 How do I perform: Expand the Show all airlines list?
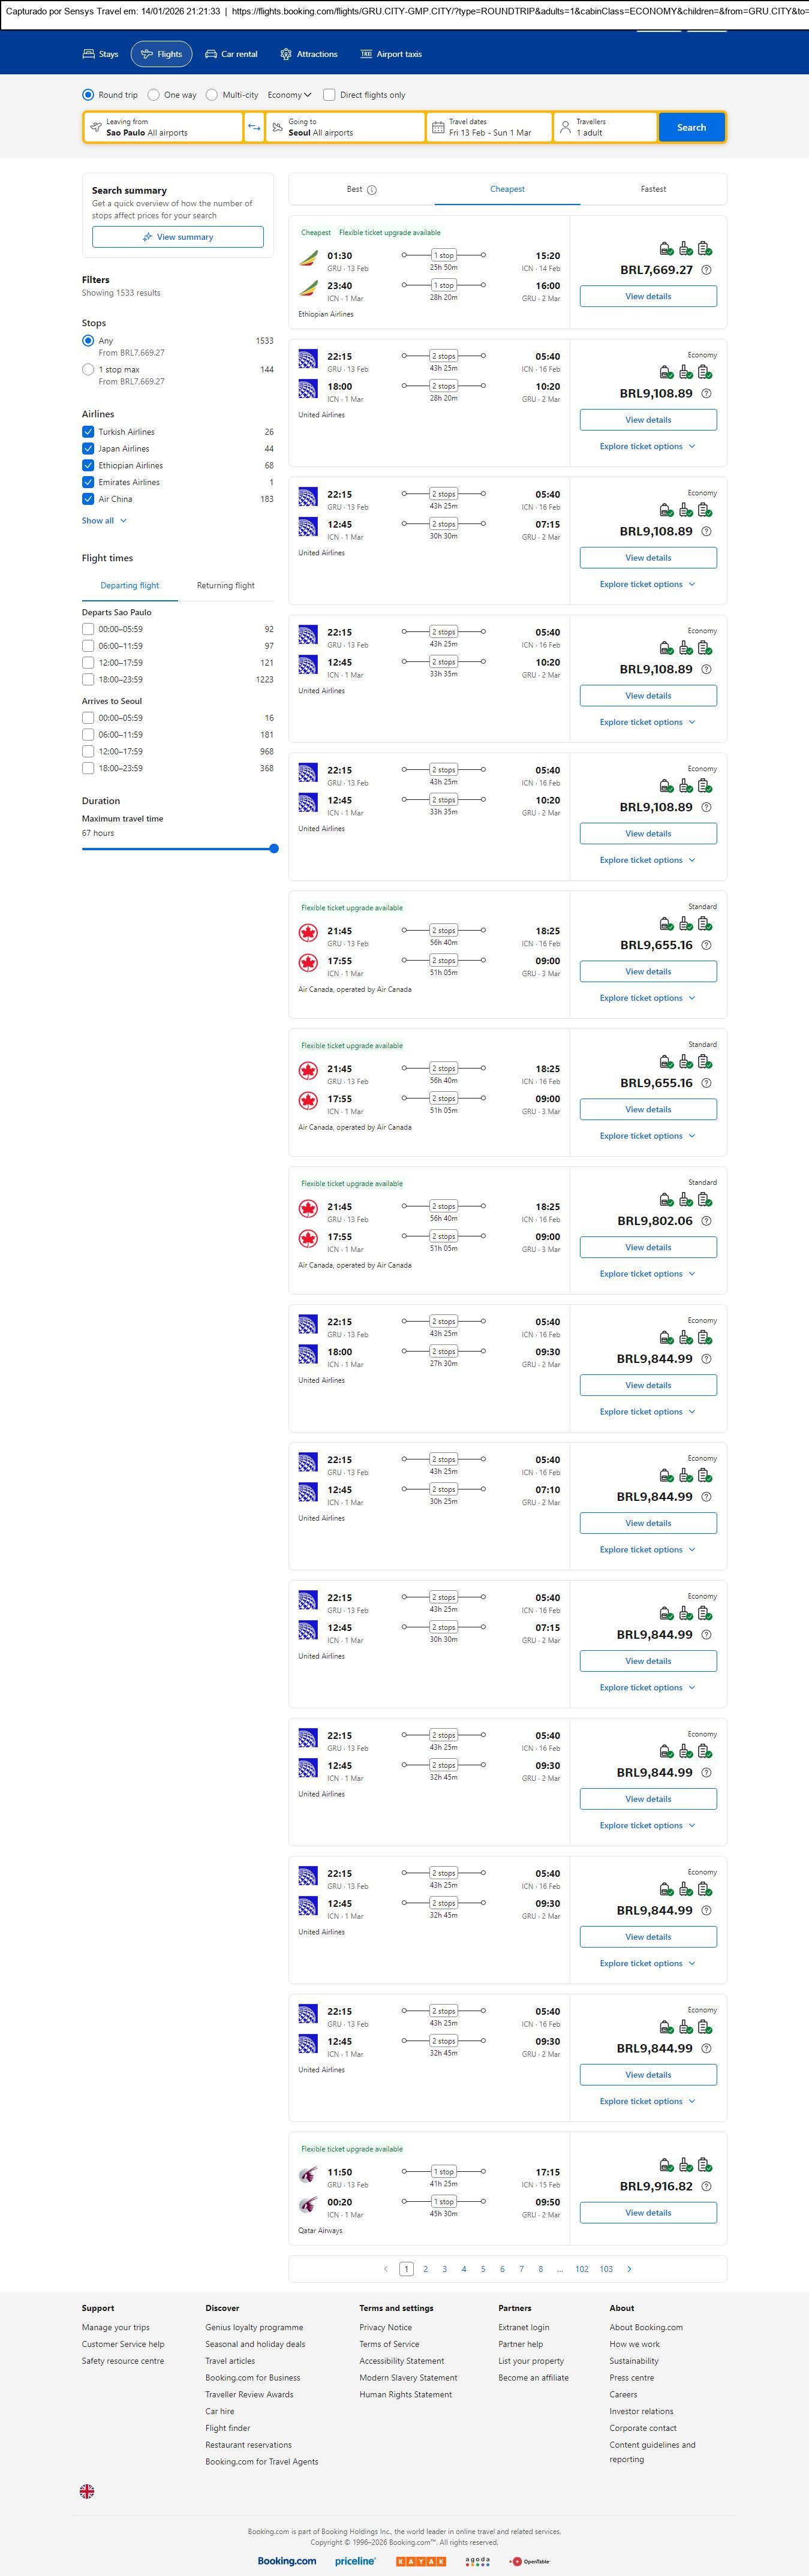[104, 521]
